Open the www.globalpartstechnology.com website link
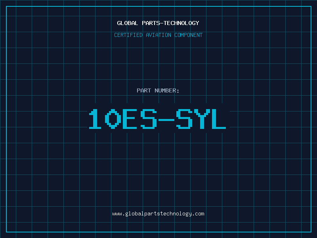This screenshot has width=317, height=238. [x=158, y=214]
